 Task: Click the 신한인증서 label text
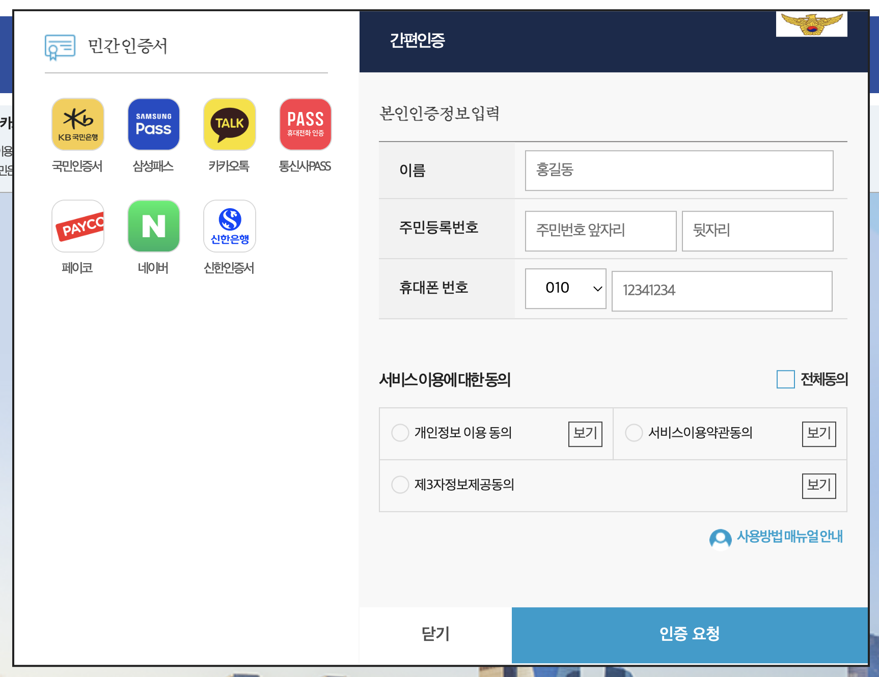(229, 268)
